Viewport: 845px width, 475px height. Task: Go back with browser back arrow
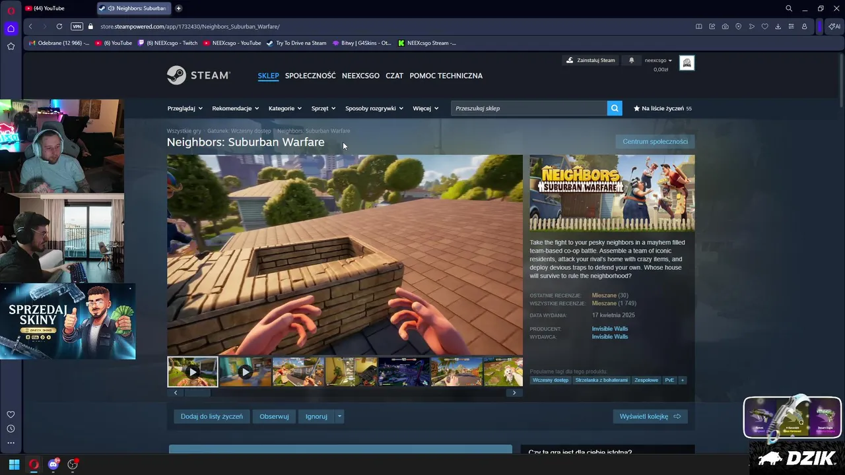click(30, 26)
